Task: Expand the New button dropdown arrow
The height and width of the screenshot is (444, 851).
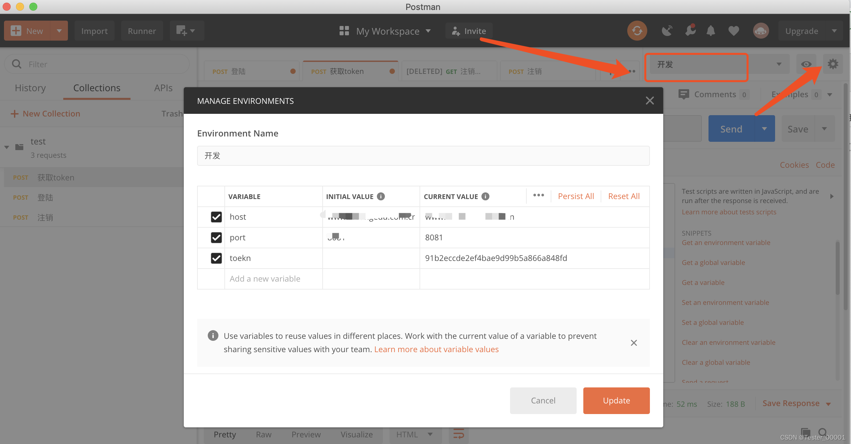Action: [x=59, y=31]
